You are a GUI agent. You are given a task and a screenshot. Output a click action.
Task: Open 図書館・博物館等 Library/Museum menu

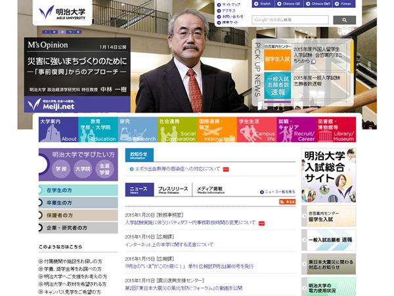point(336,130)
